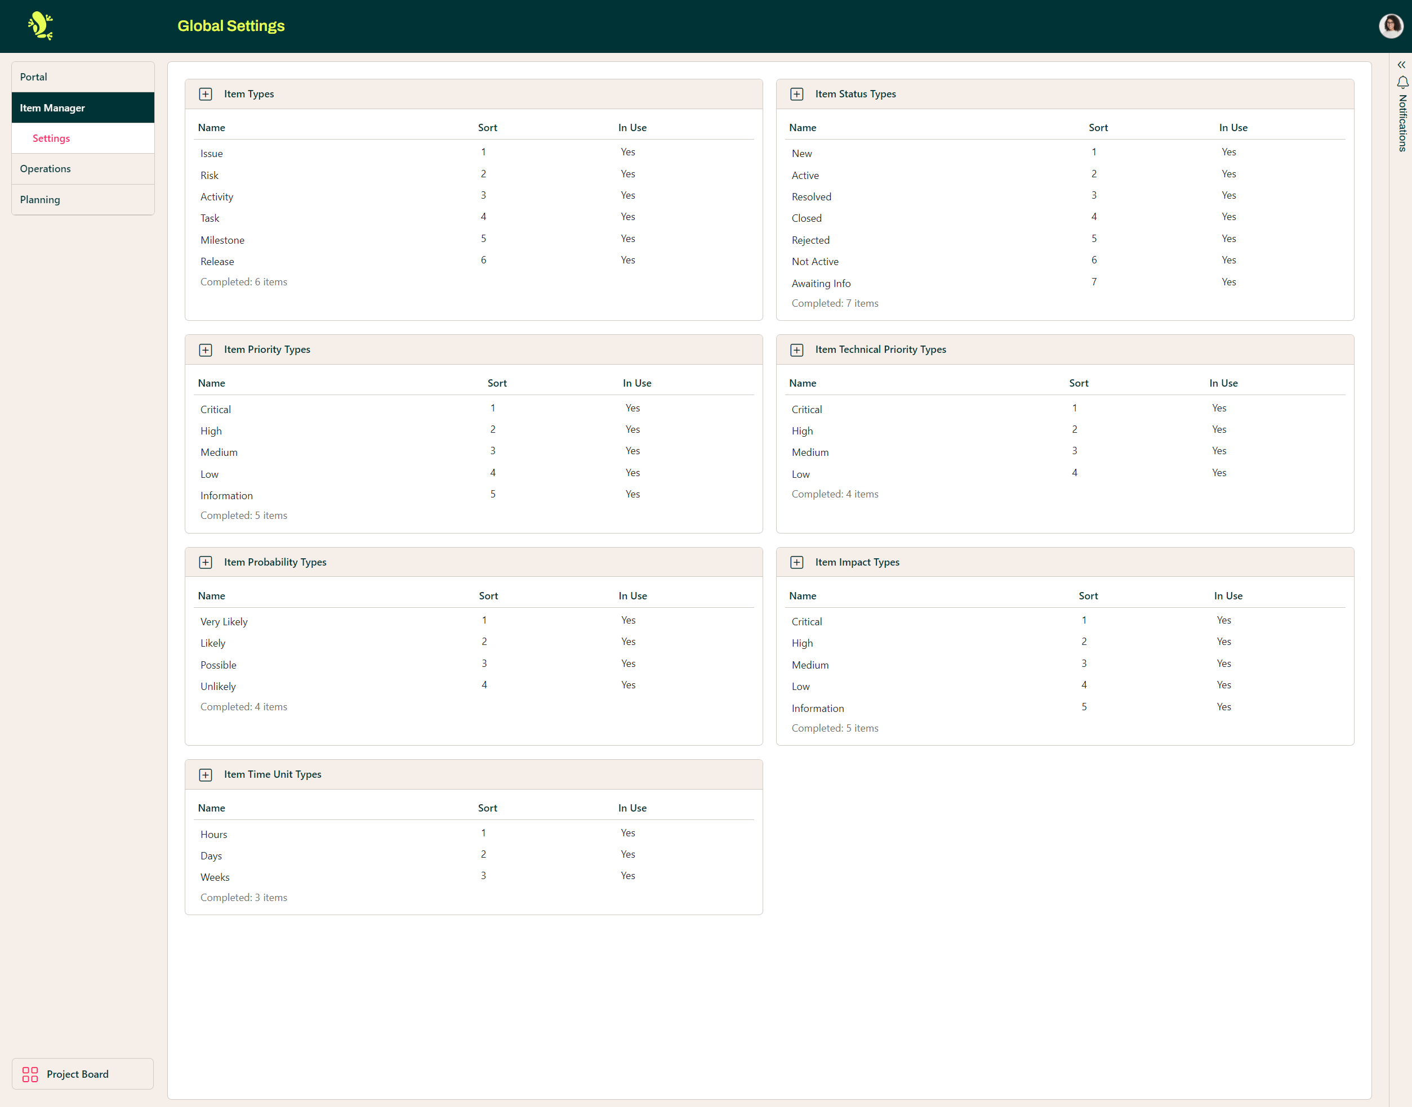Open the user avatar profile
This screenshot has height=1107, width=1412.
[1390, 26]
